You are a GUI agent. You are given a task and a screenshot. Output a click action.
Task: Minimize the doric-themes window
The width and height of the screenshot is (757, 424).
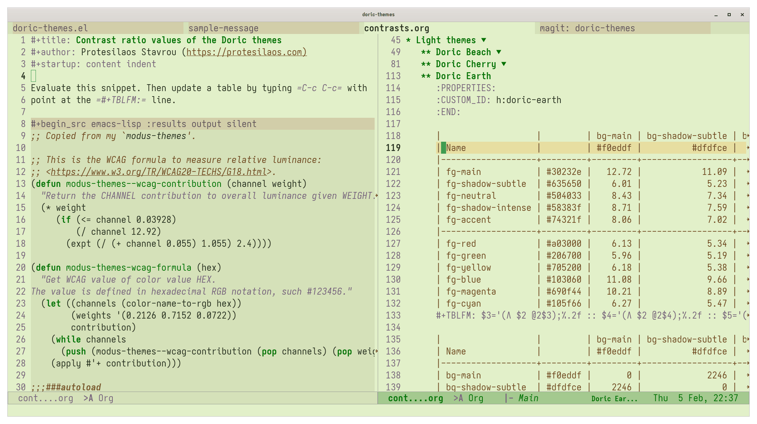[x=716, y=15]
